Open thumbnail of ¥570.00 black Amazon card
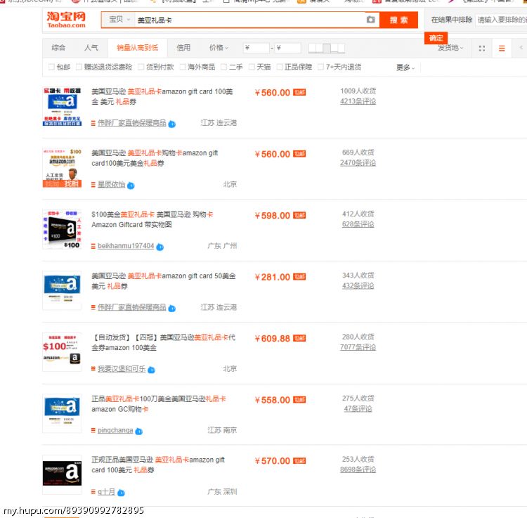The width and height of the screenshot is (527, 518). [62, 474]
